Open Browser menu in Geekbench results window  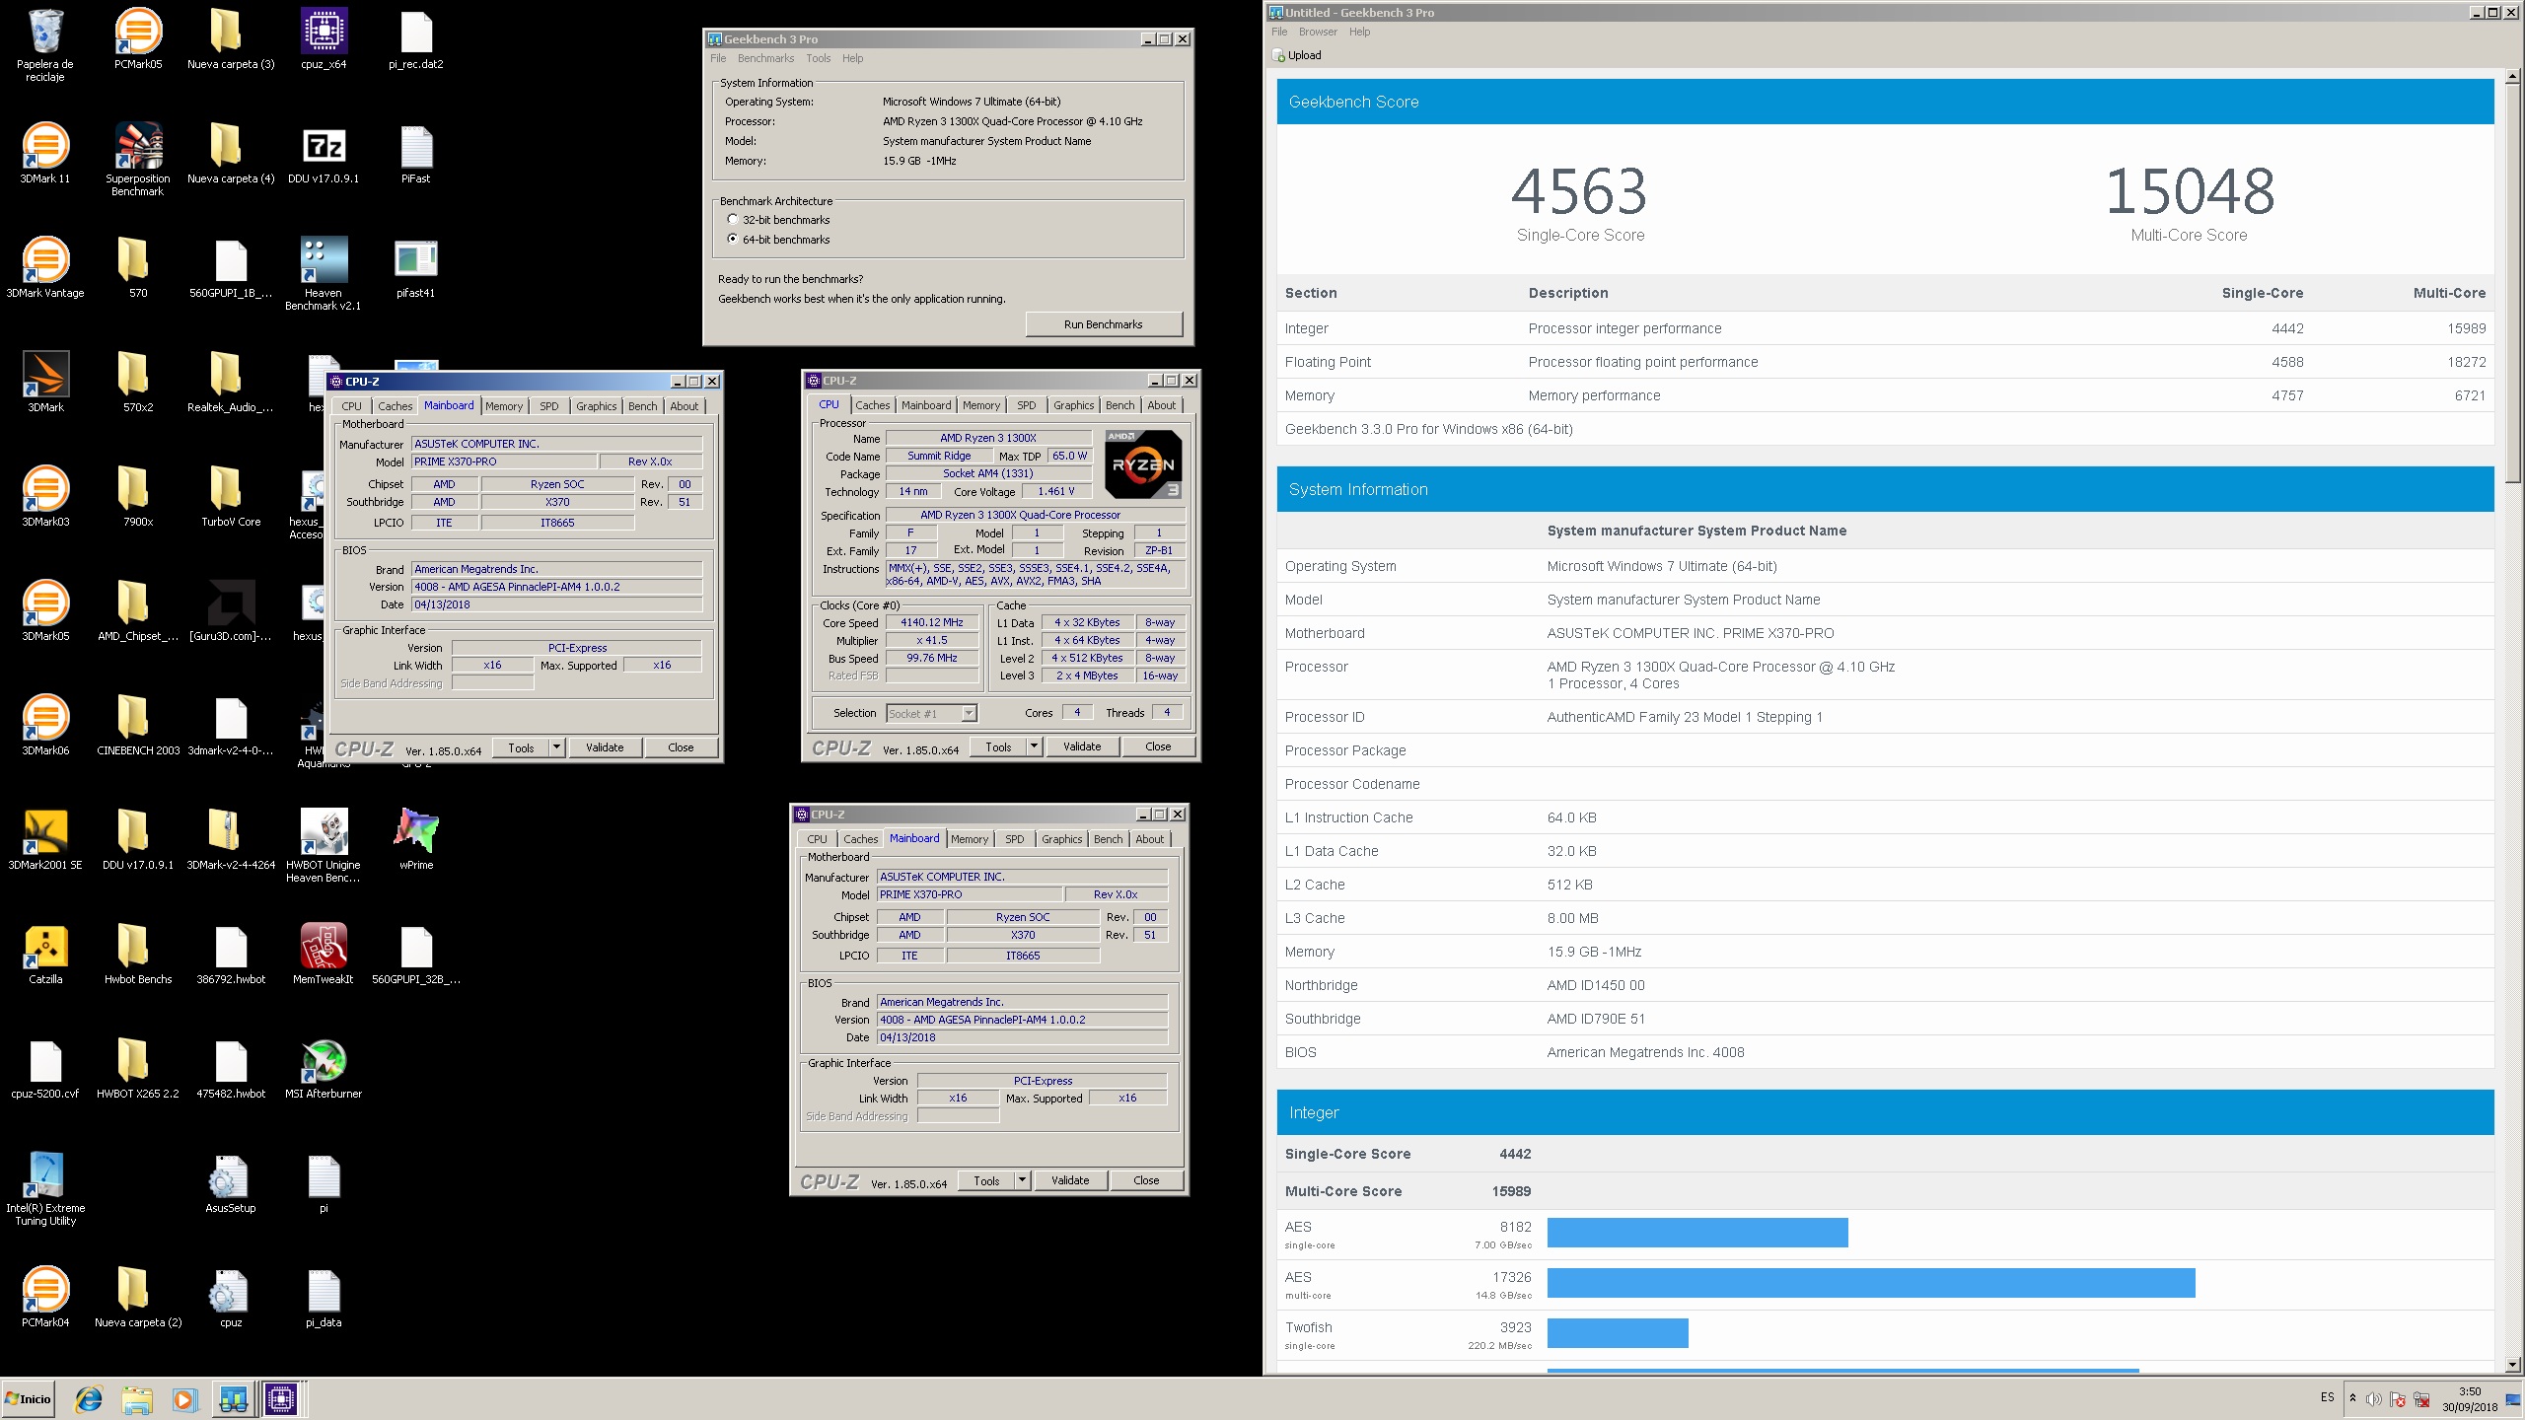(x=1318, y=32)
